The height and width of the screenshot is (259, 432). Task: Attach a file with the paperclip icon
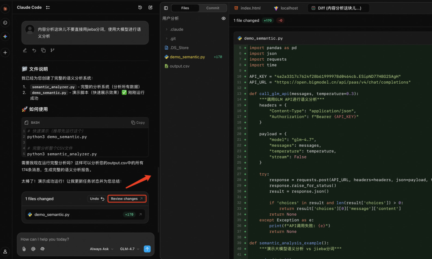24,249
